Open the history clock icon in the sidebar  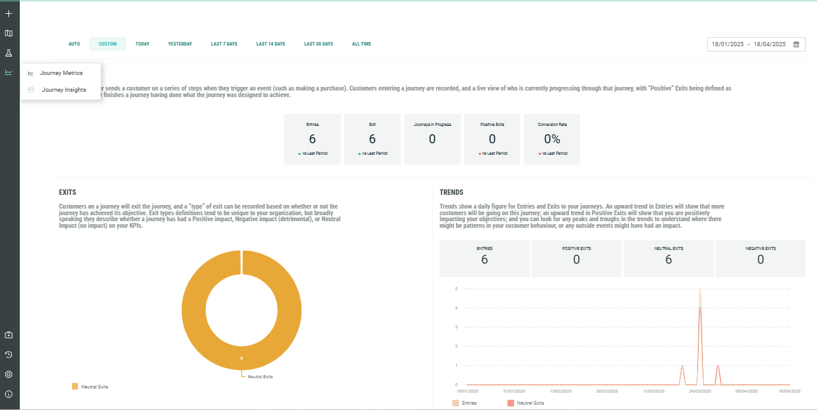[9, 354]
